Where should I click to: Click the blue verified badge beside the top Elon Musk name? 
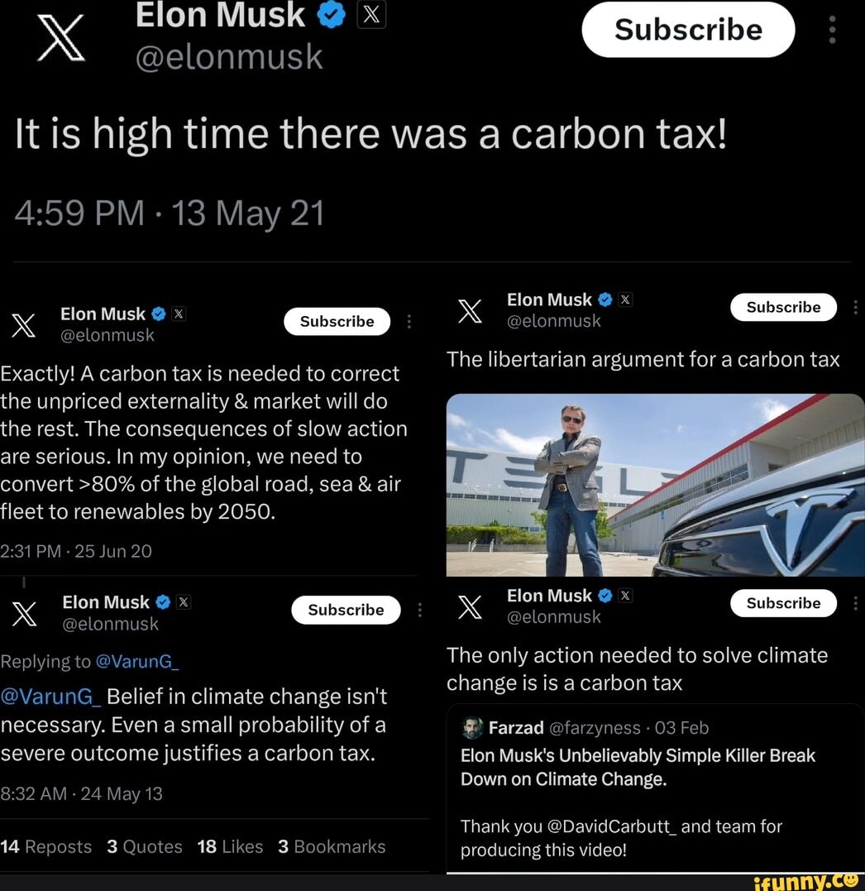click(x=332, y=15)
